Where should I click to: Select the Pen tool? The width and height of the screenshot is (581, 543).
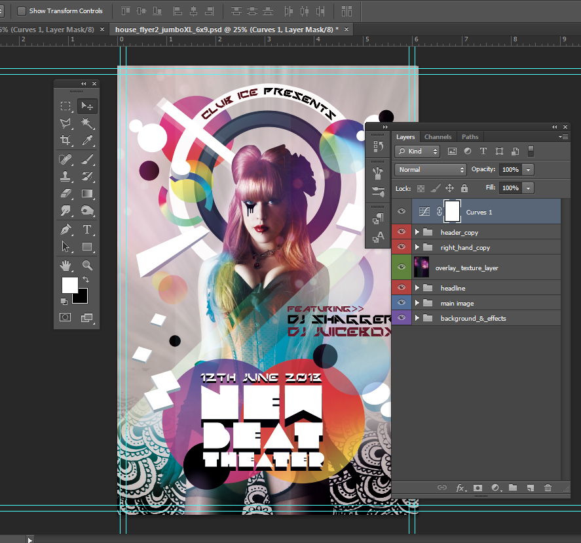click(66, 230)
